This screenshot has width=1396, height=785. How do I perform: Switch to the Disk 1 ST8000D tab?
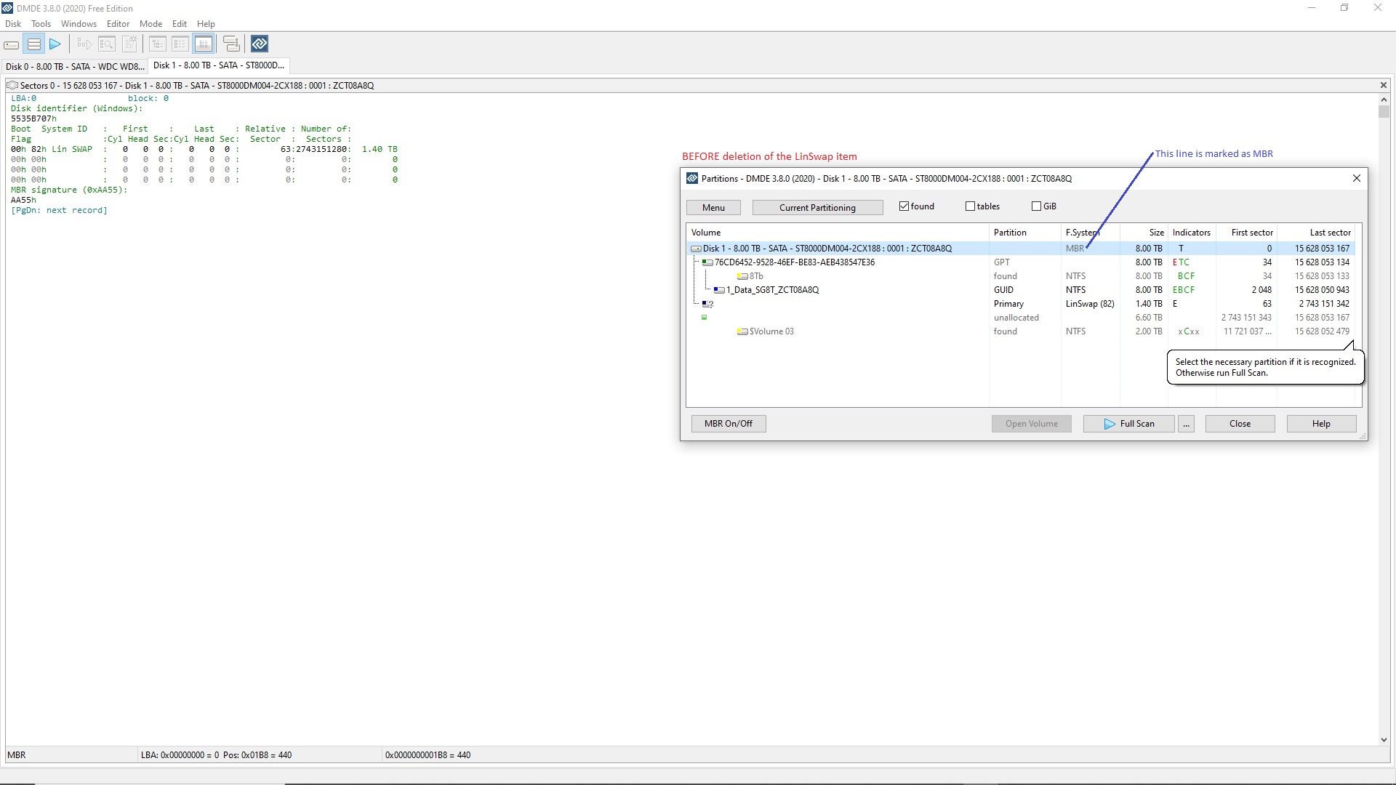pos(219,65)
